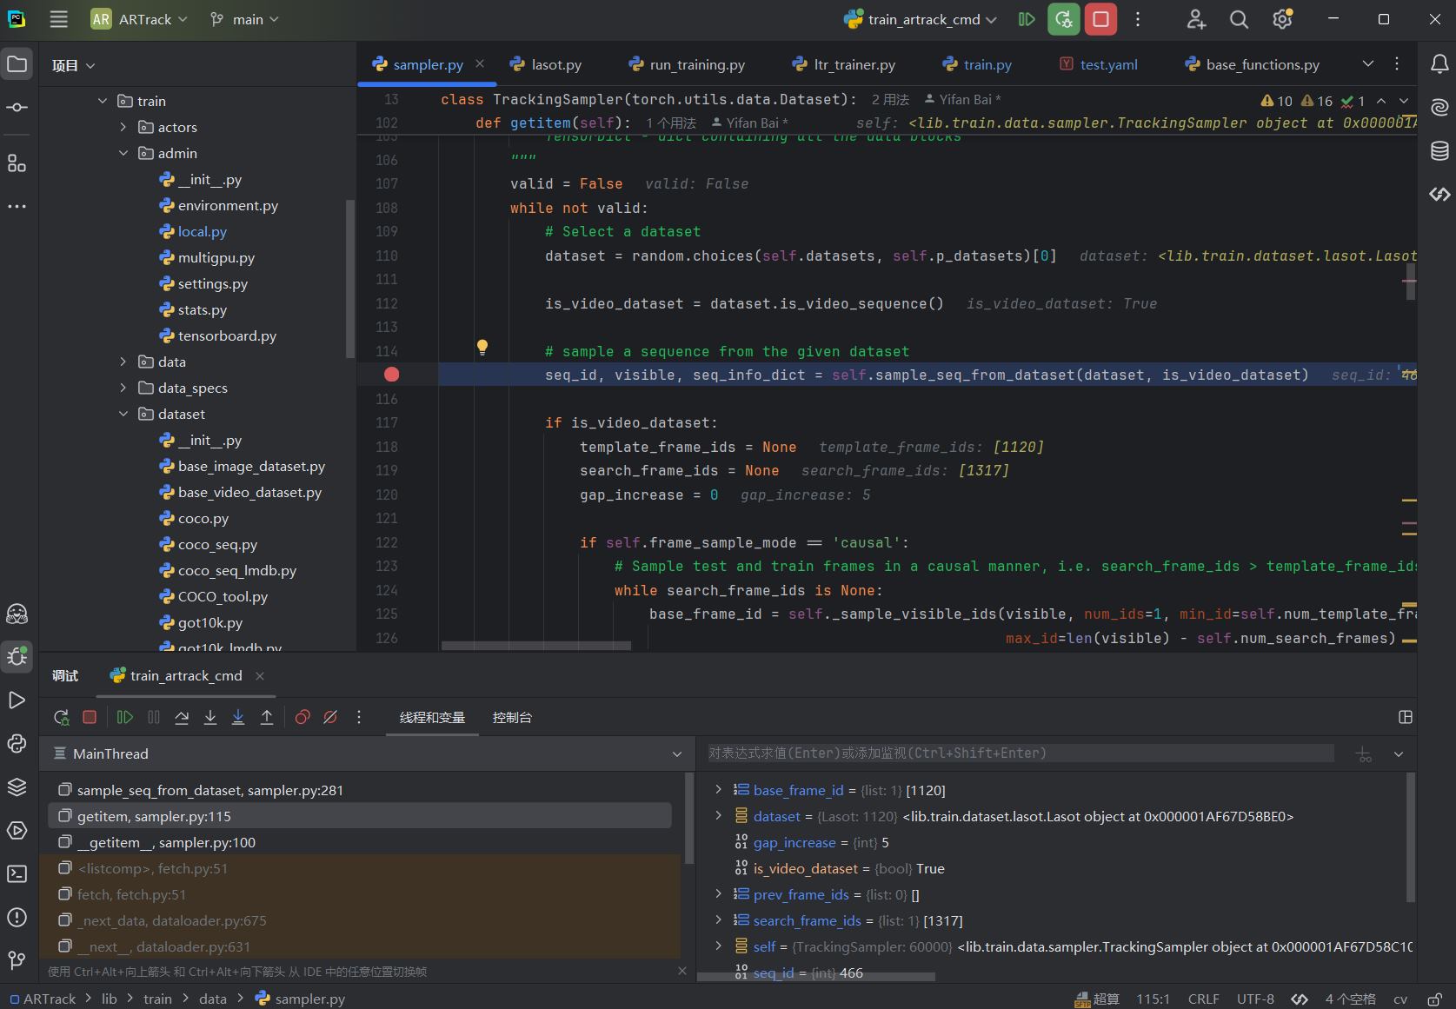The image size is (1456, 1009).
Task: Open main branch dropdown
Action: [x=245, y=19]
